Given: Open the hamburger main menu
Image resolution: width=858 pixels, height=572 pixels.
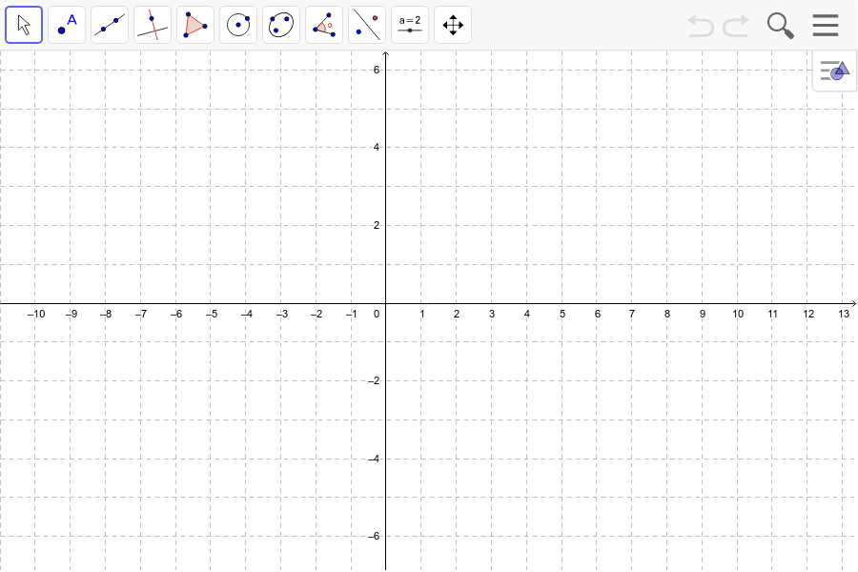Looking at the screenshot, I should tap(826, 25).
